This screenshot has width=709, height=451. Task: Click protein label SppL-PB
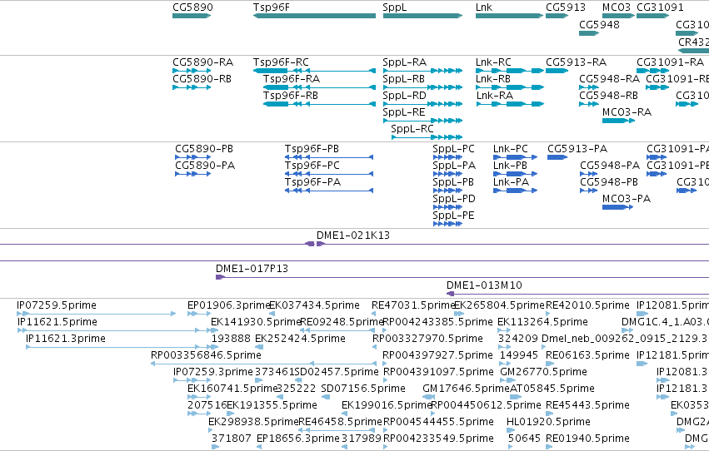point(453,182)
